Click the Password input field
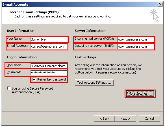This screenshot has width=165, height=127. pos(49,73)
